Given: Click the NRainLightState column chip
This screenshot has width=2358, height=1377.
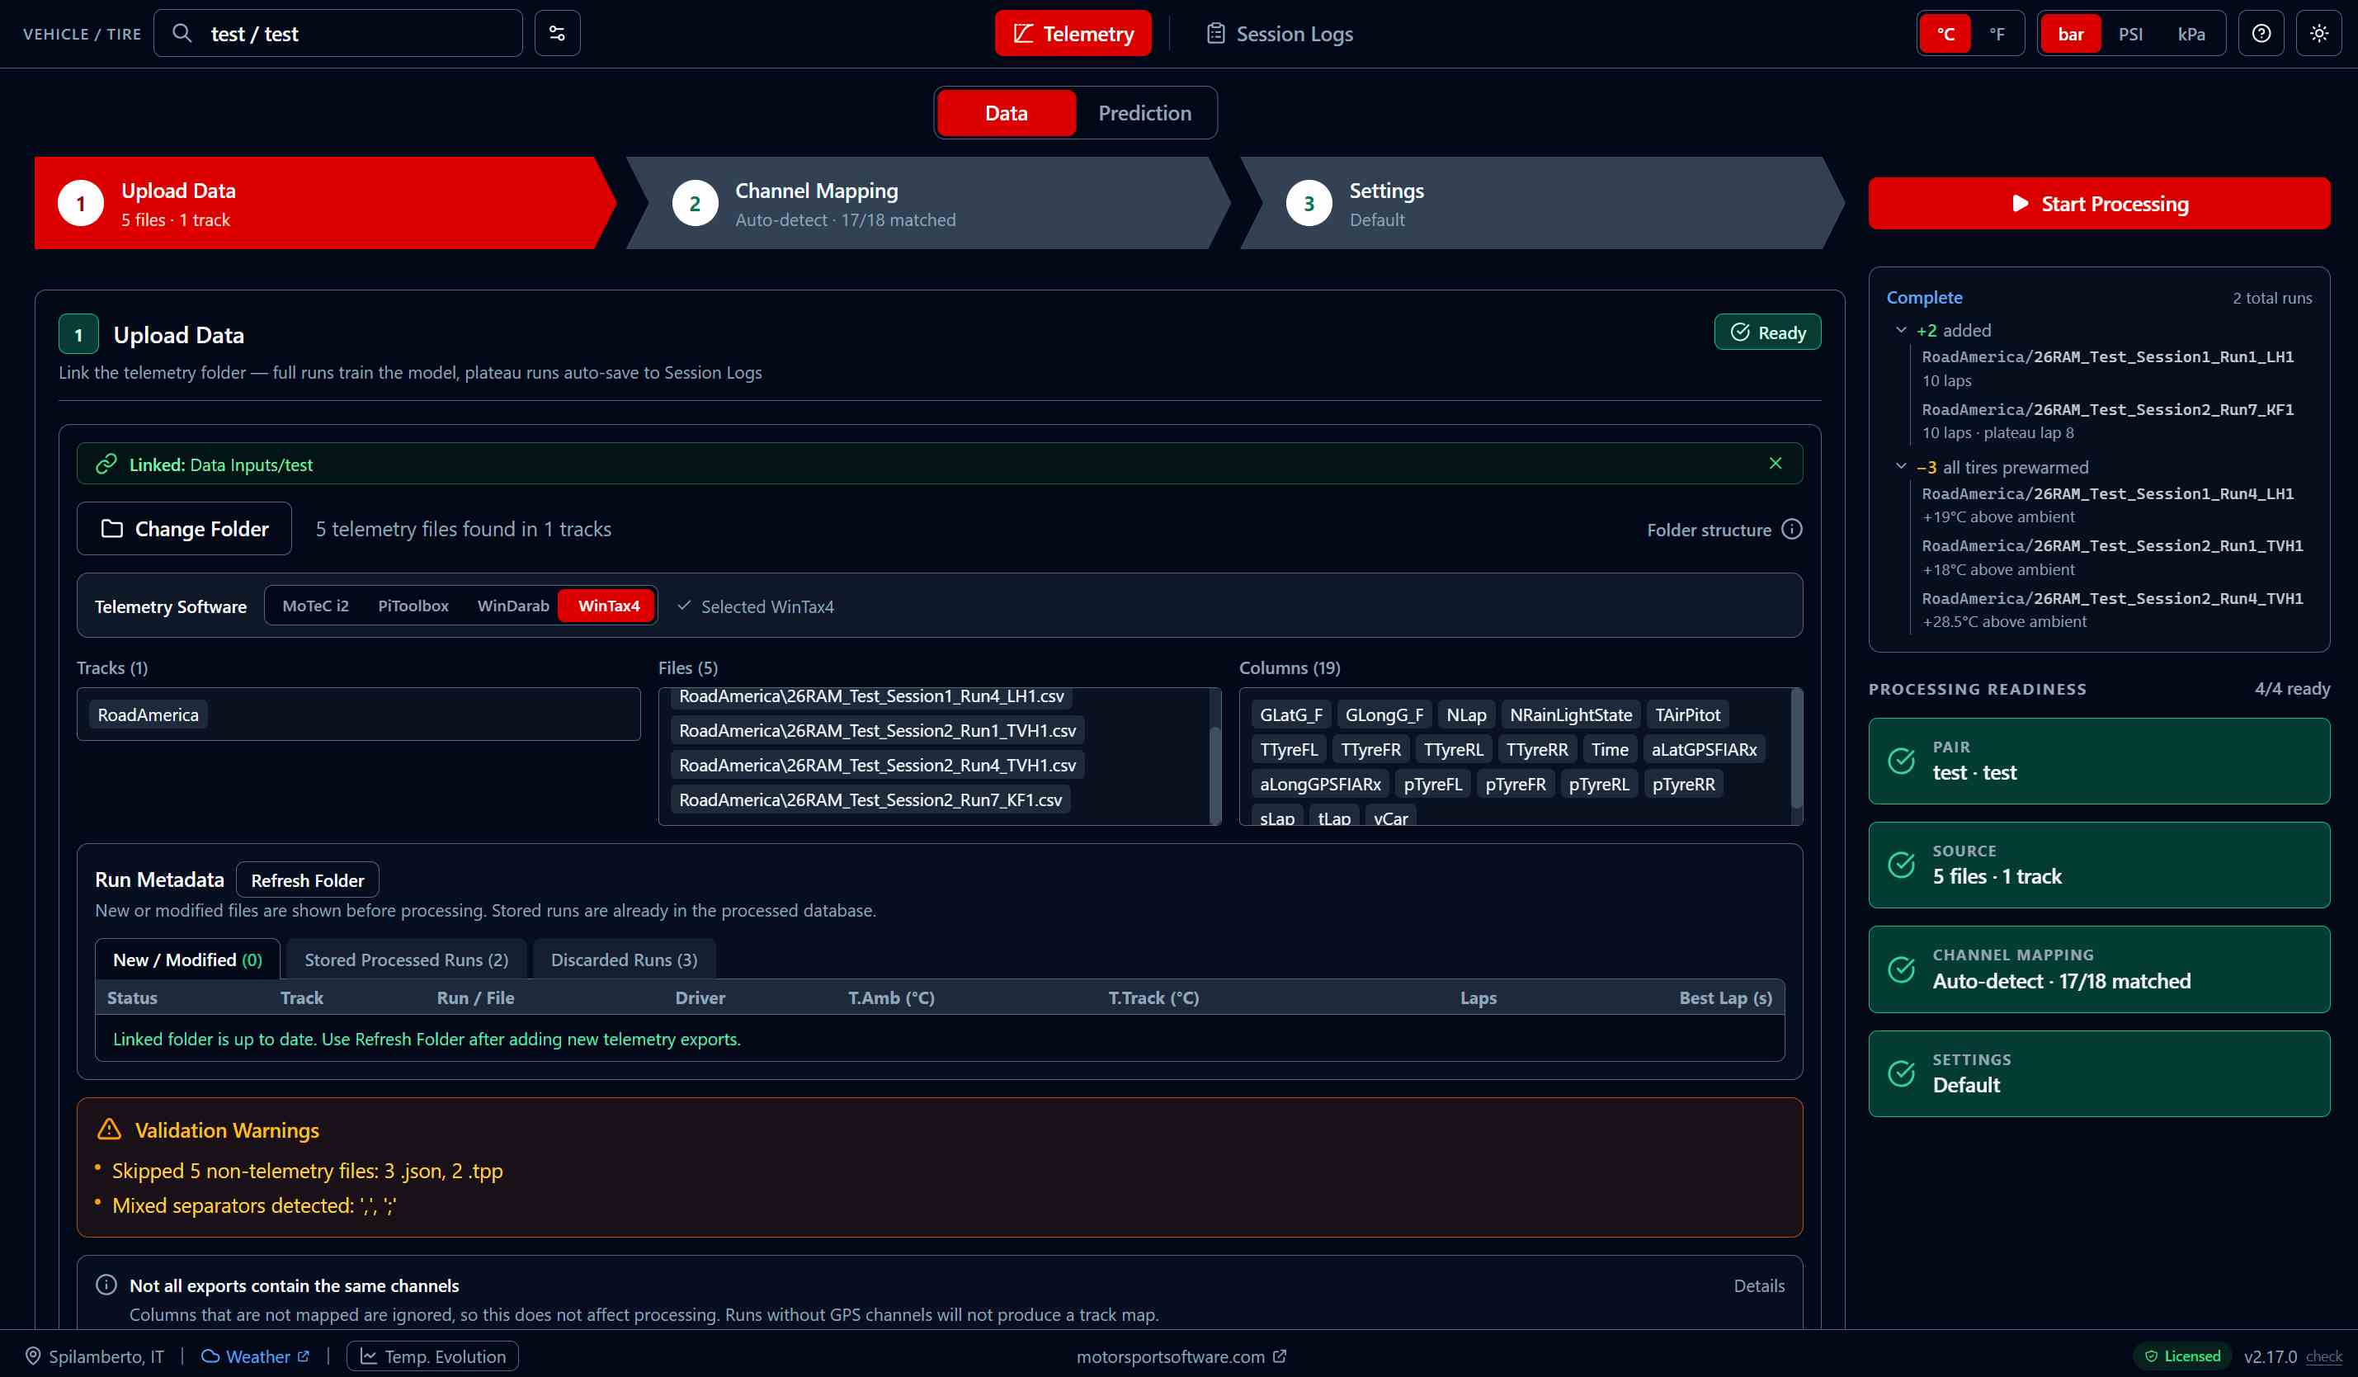Looking at the screenshot, I should pyautogui.click(x=1570, y=714).
